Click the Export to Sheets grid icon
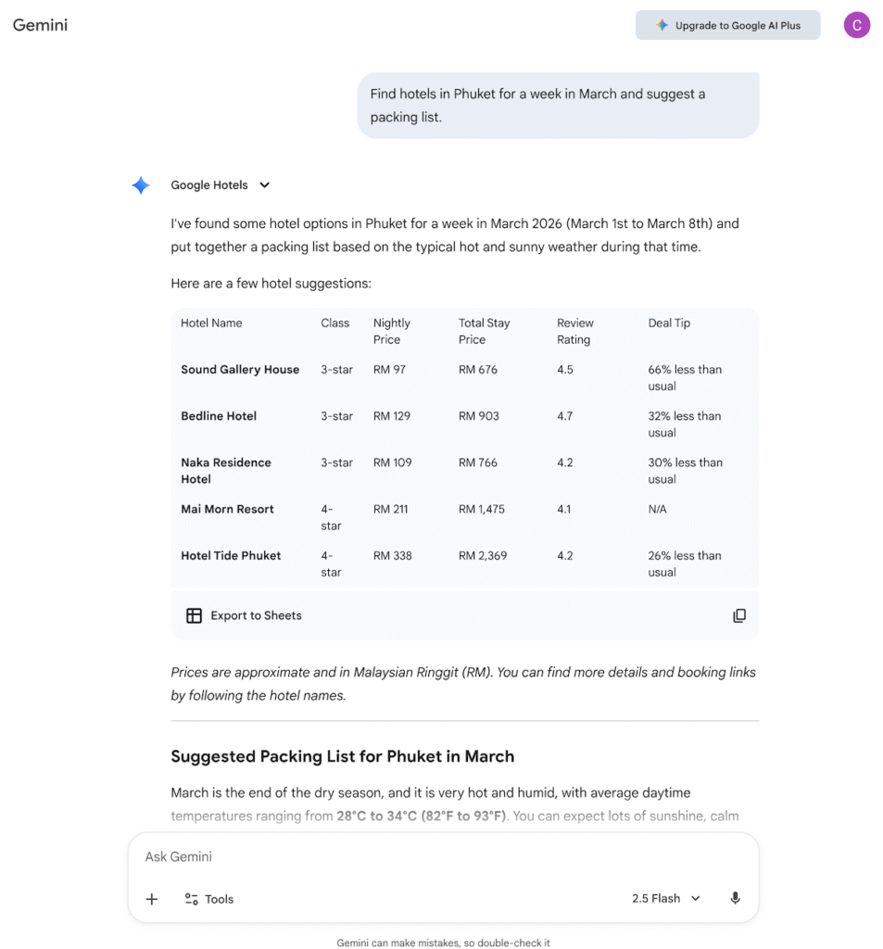Screen dimensions: 883x949 (x=194, y=614)
